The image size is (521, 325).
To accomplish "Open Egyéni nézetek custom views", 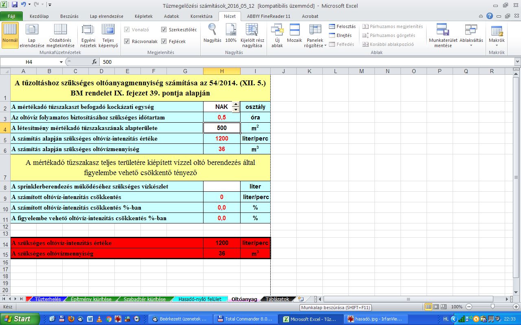I will [x=88, y=35].
